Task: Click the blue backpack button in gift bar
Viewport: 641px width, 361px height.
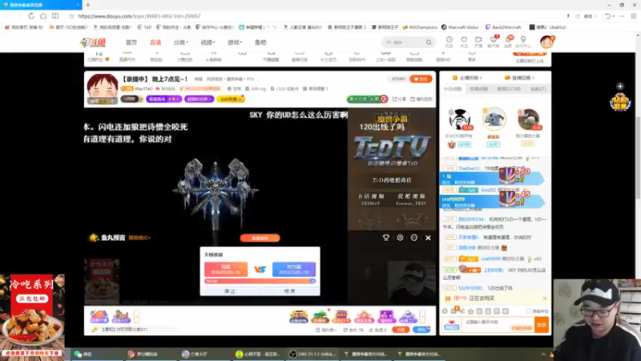Action: pyautogui.click(x=421, y=330)
